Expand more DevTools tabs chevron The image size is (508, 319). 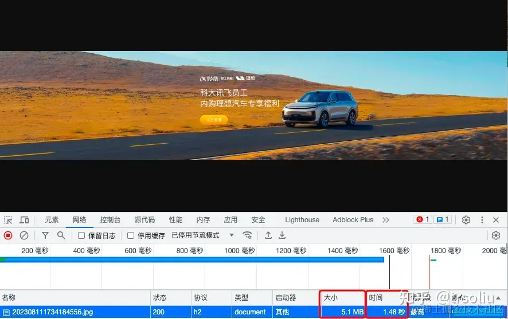point(385,220)
